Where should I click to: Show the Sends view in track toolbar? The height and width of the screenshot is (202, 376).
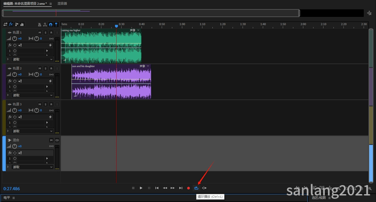(x=16, y=24)
